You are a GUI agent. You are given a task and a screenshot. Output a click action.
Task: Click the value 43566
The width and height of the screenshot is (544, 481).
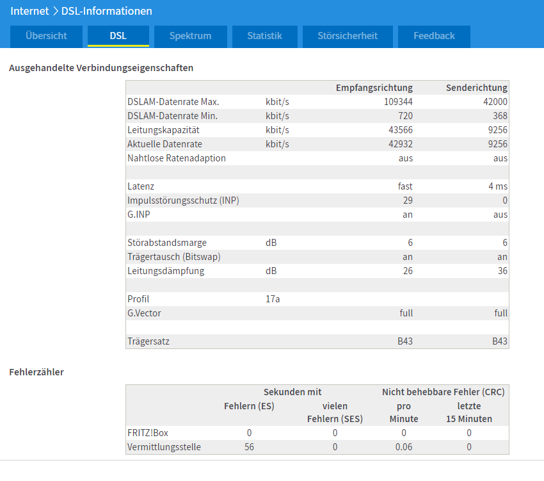(x=401, y=130)
